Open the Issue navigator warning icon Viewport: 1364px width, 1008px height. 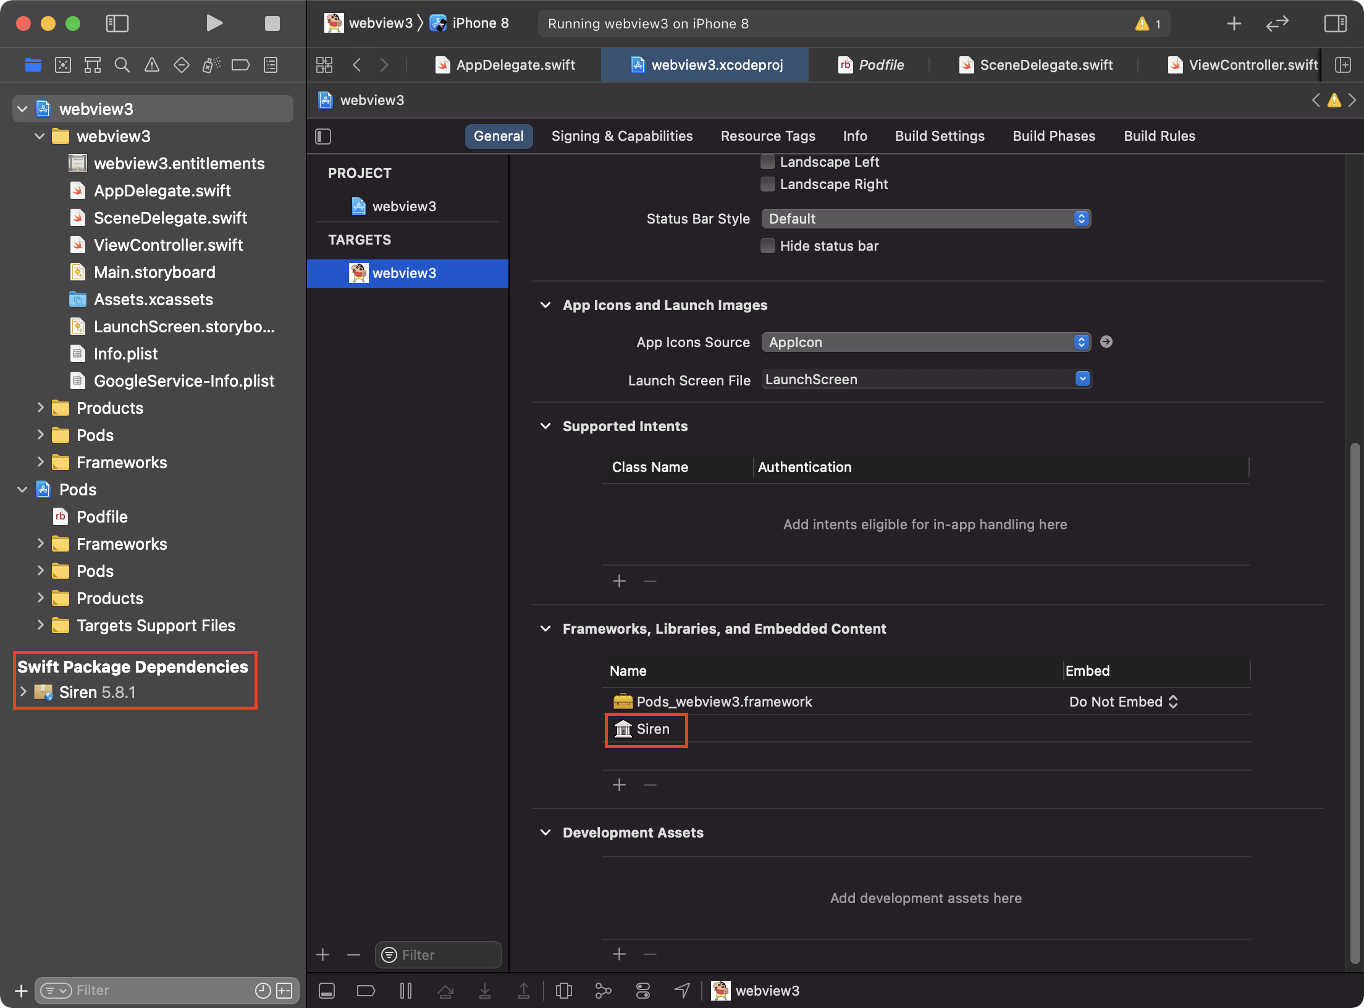pos(151,65)
